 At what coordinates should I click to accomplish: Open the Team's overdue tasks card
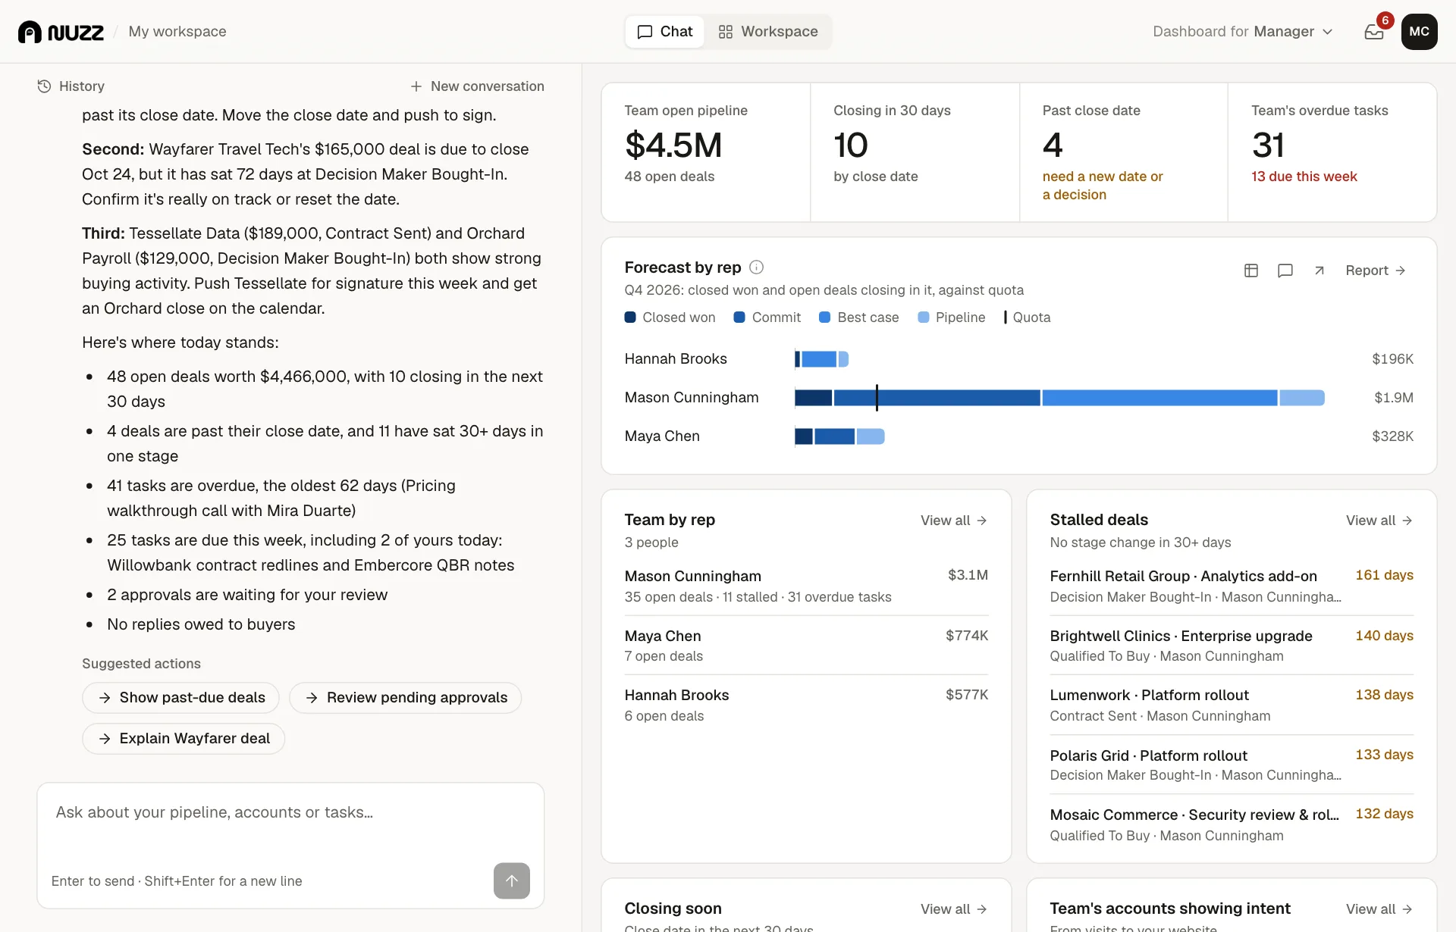click(x=1332, y=152)
